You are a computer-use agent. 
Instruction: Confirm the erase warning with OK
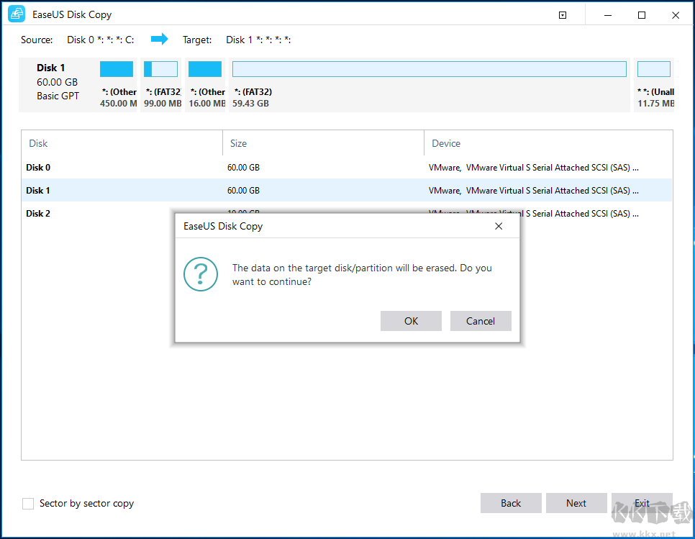tap(411, 321)
